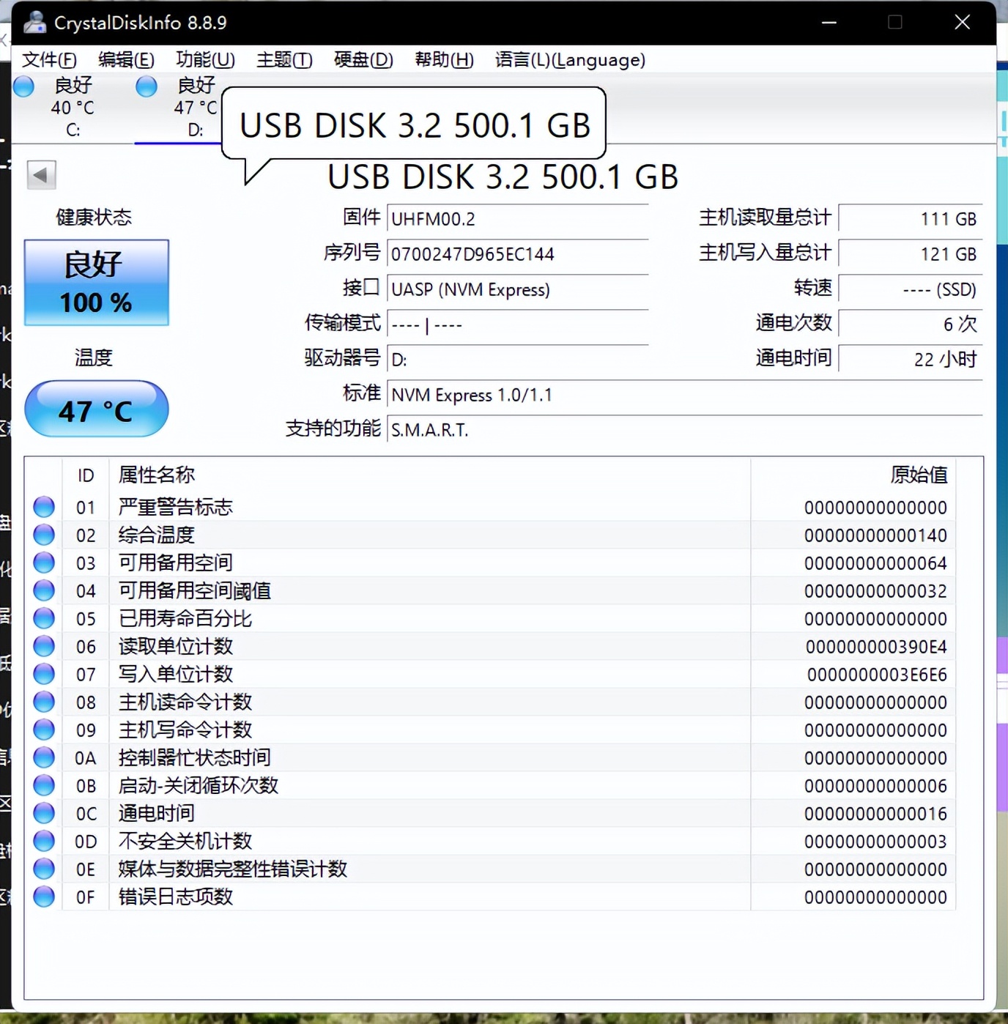Viewport: 1008px width, 1024px height.
Task: Open the 语言(L)(Language) menu
Action: click(x=570, y=60)
